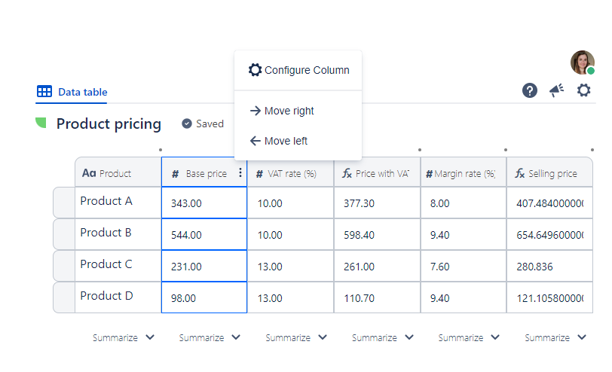Select the Product A row handle
This screenshot has width=612, height=372.
point(64,203)
